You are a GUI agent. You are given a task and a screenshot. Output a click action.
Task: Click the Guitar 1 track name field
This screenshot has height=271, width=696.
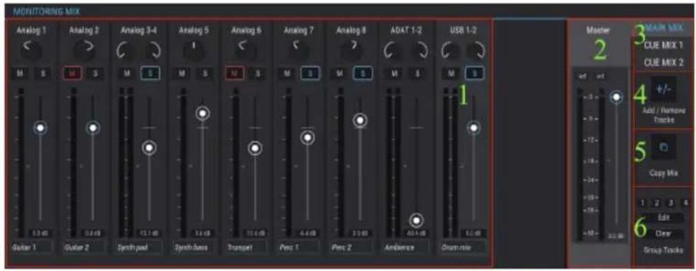(x=32, y=248)
